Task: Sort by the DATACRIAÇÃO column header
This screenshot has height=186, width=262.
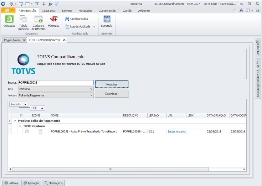Action: (218, 116)
